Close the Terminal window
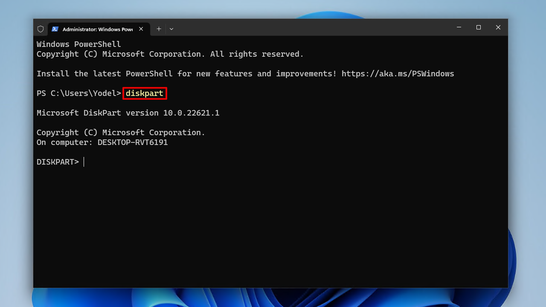The width and height of the screenshot is (546, 307). (498, 27)
